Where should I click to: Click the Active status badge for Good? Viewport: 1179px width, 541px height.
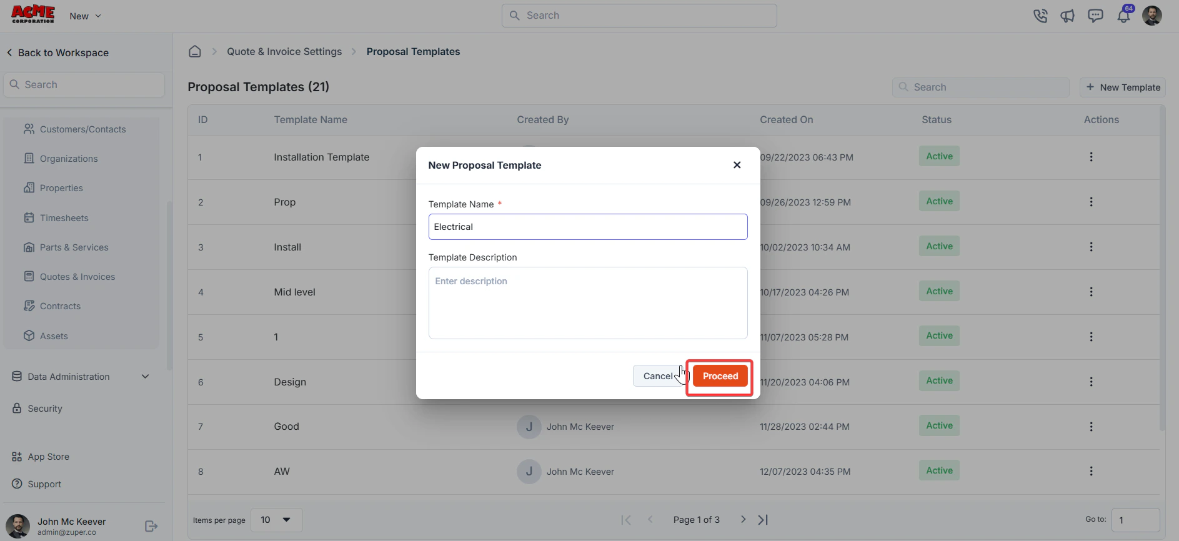(x=939, y=425)
